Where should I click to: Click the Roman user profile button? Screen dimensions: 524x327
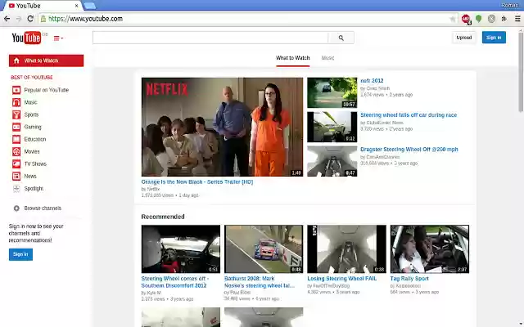pyautogui.click(x=509, y=5)
